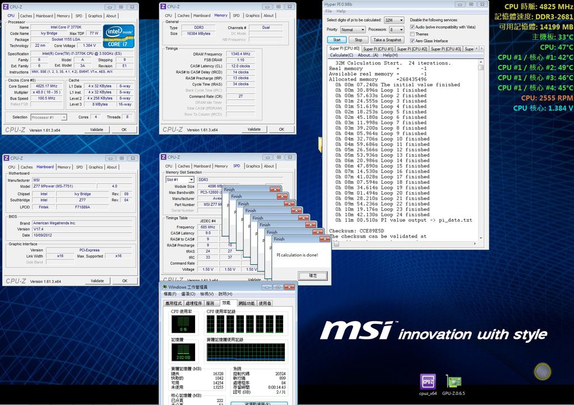
Task: Select the About tab in the CPU-Z SPD window
Action: coord(269,166)
